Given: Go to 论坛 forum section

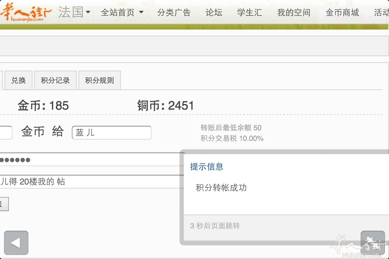Looking at the screenshot, I should [x=214, y=13].
